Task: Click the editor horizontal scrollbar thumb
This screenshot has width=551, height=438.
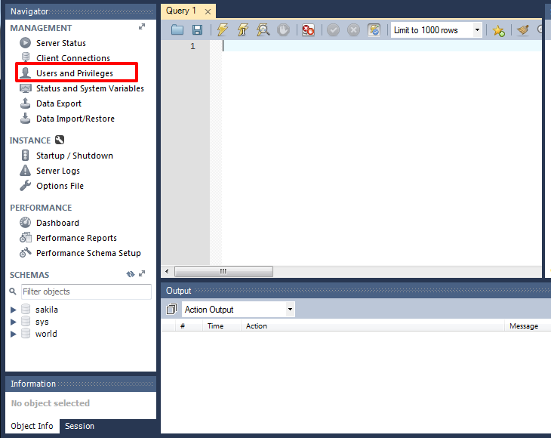Action: tap(223, 271)
